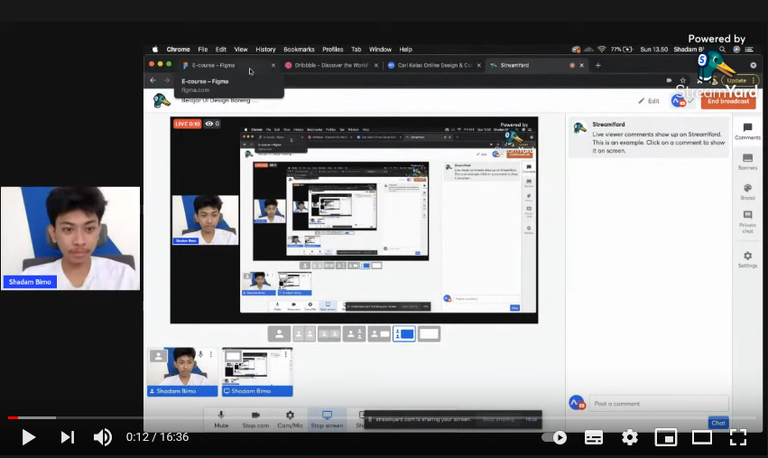Image resolution: width=768 pixels, height=458 pixels.
Task: Click Stop screen sharing button
Action: (327, 420)
